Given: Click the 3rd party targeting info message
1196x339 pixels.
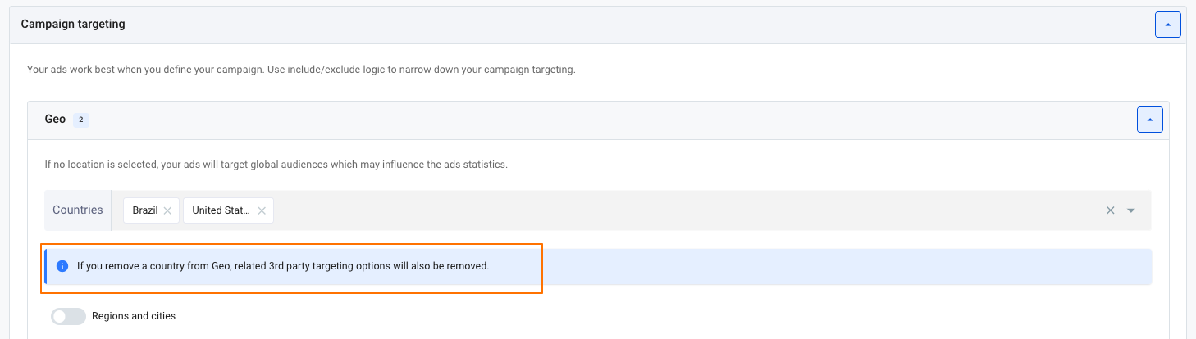Looking at the screenshot, I should [x=283, y=266].
